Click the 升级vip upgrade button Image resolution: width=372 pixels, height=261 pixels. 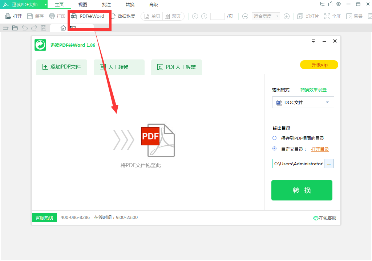319,65
